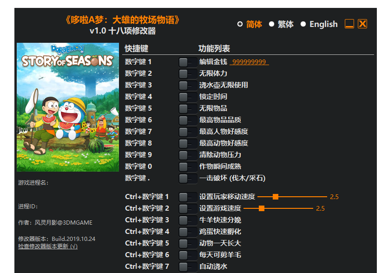Viewport: 388px width, 273px height.
Task: Click the game speed slider handle
Action: point(262,208)
